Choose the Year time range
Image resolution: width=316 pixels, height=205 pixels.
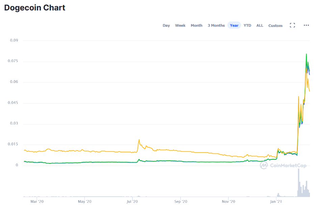(234, 25)
